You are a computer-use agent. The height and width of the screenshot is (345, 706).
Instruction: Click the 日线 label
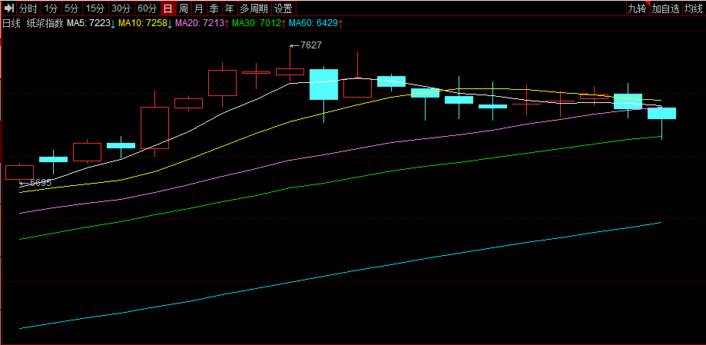pos(12,23)
